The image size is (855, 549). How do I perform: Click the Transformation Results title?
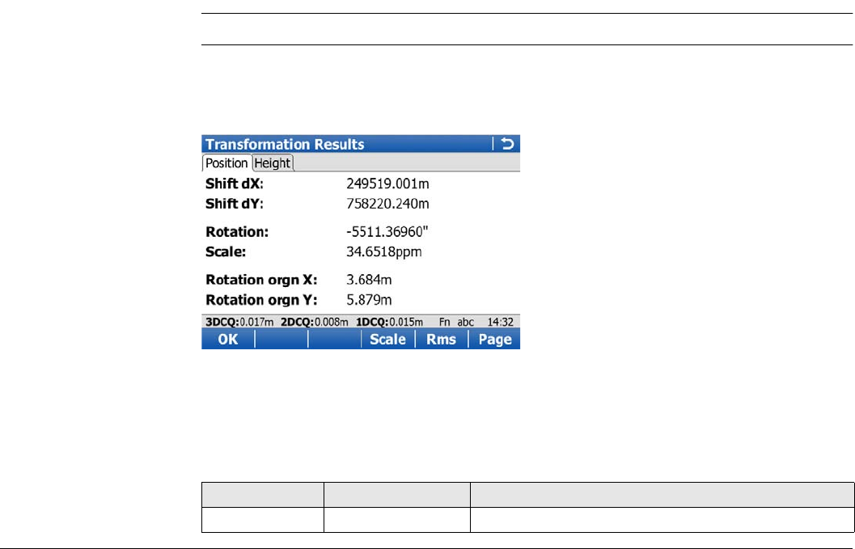point(285,144)
